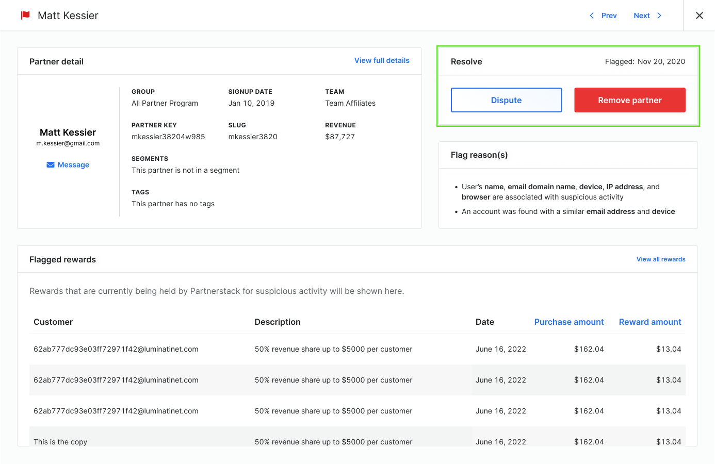Click the Date column header
Screen dimensions: 715x464
(485, 322)
